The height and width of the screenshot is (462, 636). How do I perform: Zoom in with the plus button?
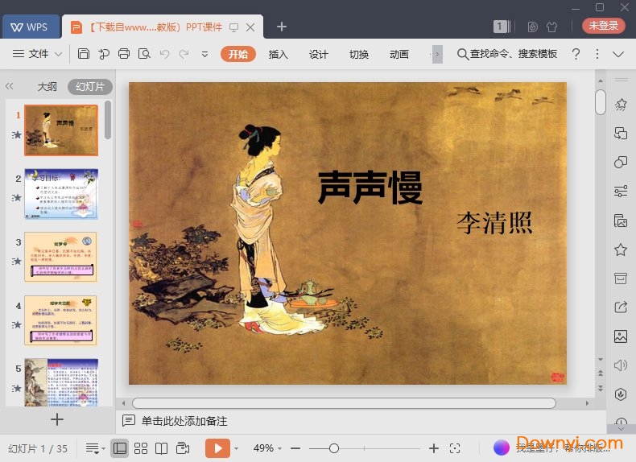click(434, 448)
